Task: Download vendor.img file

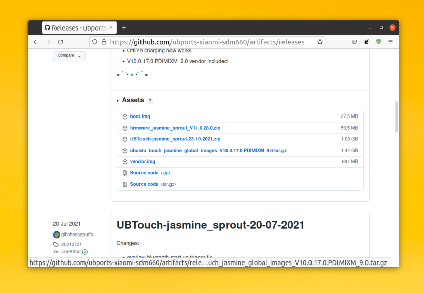Action: pyautogui.click(x=143, y=161)
